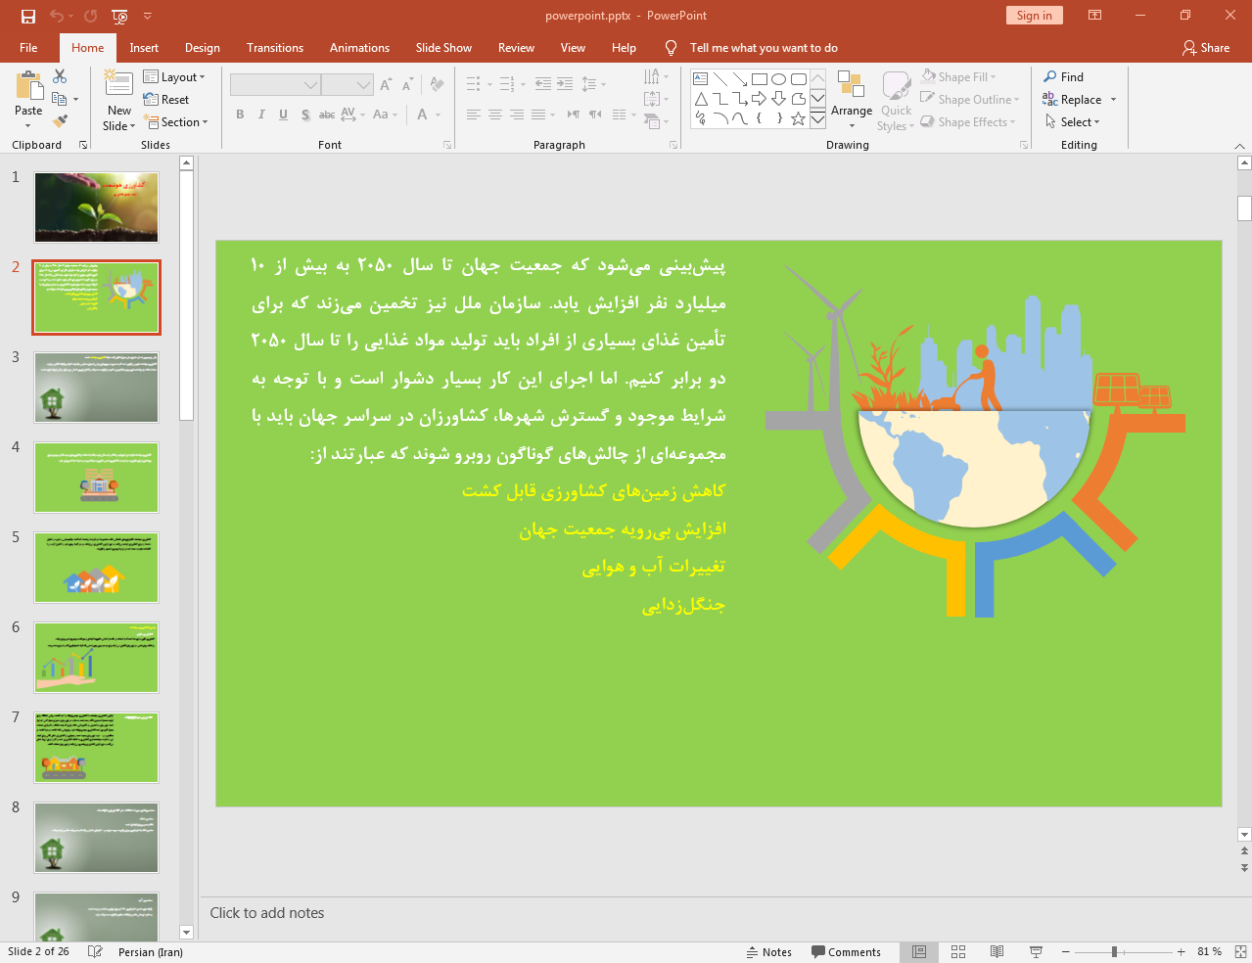This screenshot has width=1252, height=963.
Task: Switch to the Insert tab
Action: click(144, 47)
